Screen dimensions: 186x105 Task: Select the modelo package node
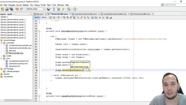coord(9,56)
